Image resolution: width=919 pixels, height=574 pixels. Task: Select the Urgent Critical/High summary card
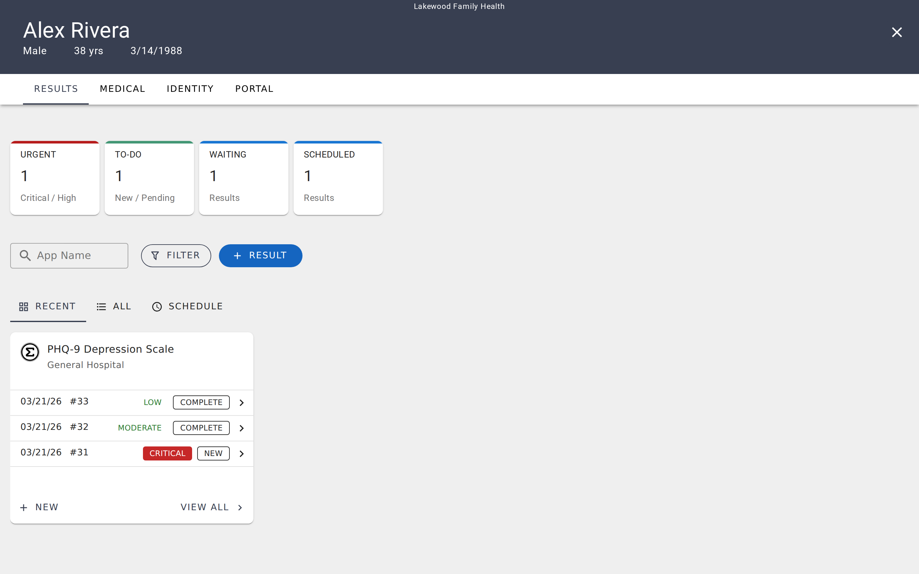click(x=55, y=178)
